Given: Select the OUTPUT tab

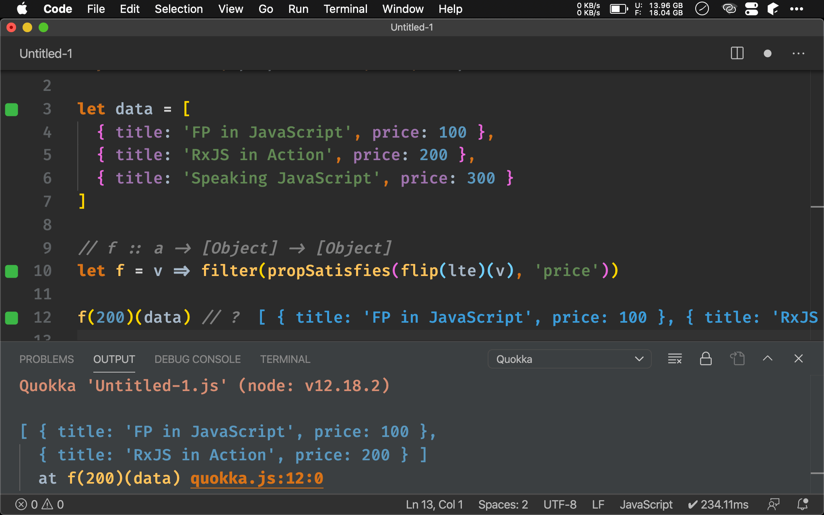Looking at the screenshot, I should point(114,359).
